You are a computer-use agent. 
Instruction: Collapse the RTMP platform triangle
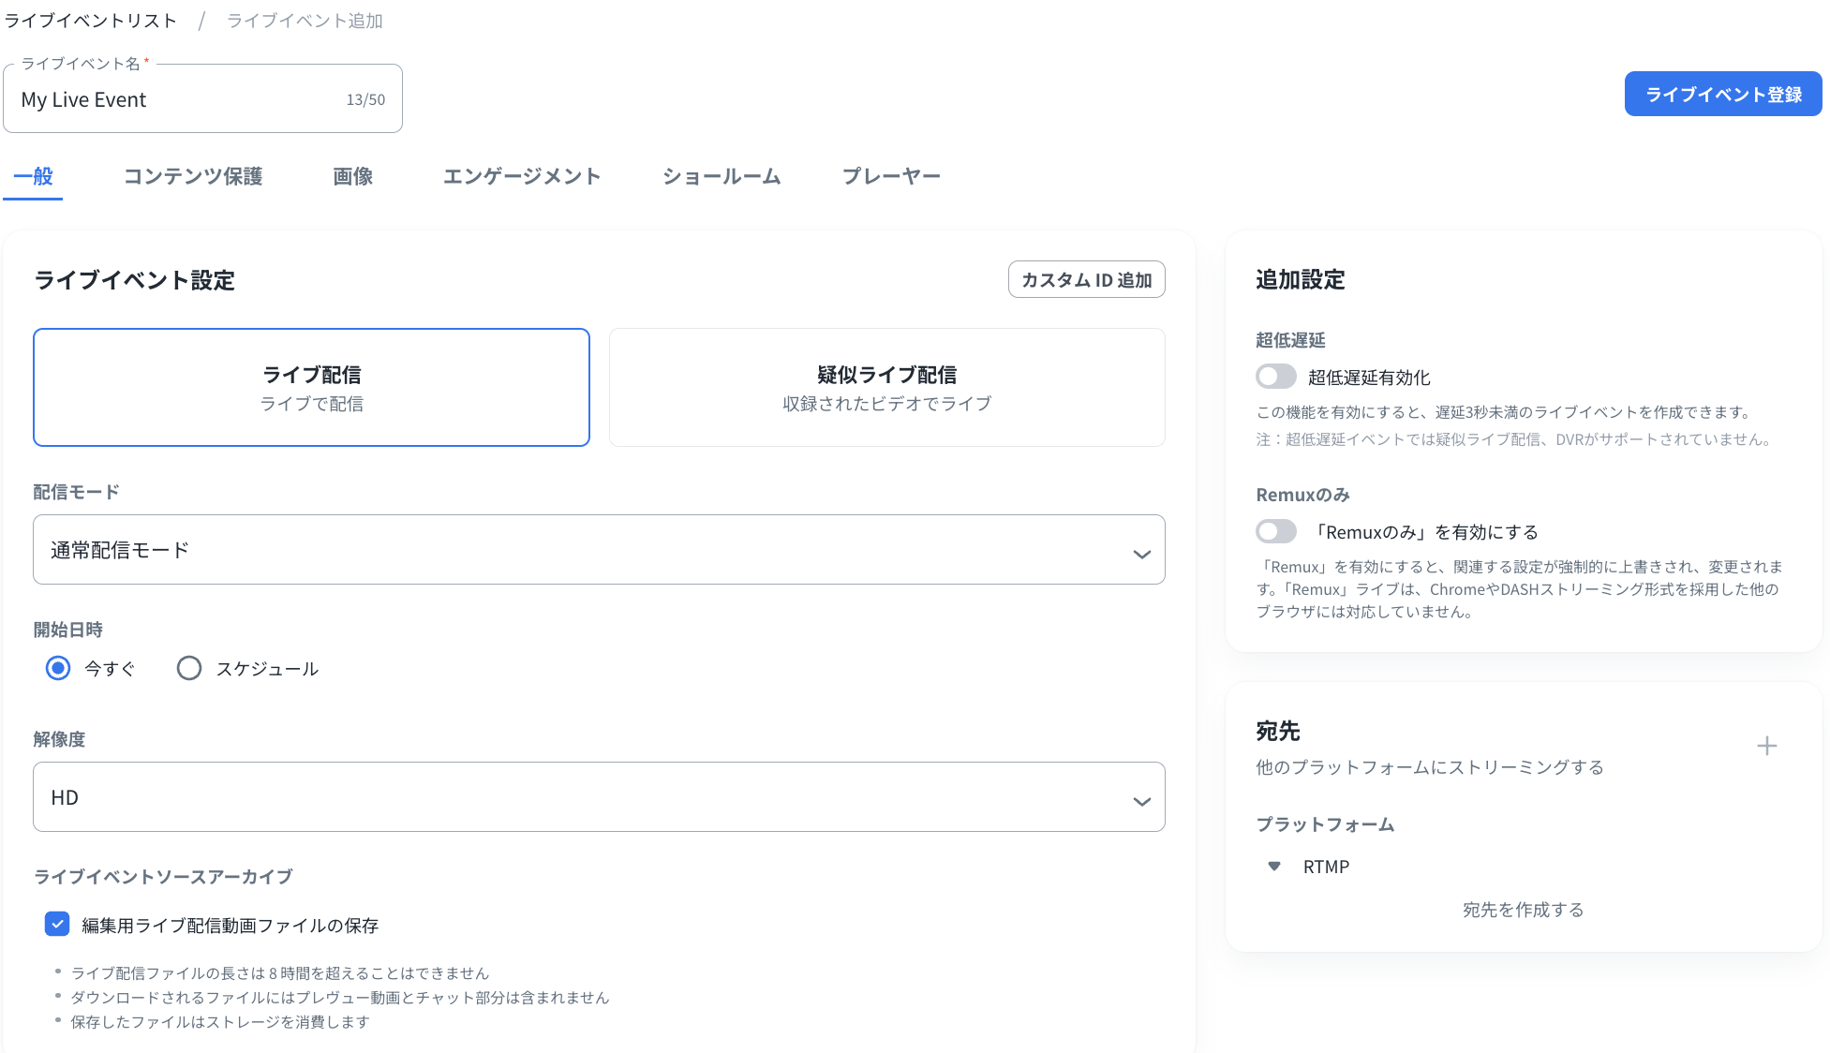click(x=1274, y=867)
